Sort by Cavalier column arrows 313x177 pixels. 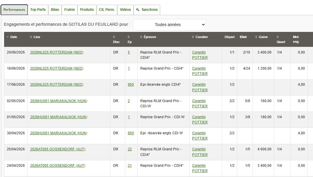[193, 37]
